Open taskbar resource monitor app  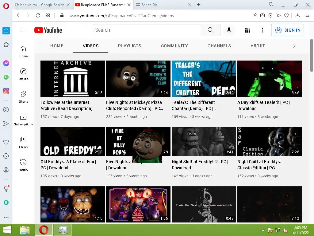pyautogui.click(x=63, y=230)
